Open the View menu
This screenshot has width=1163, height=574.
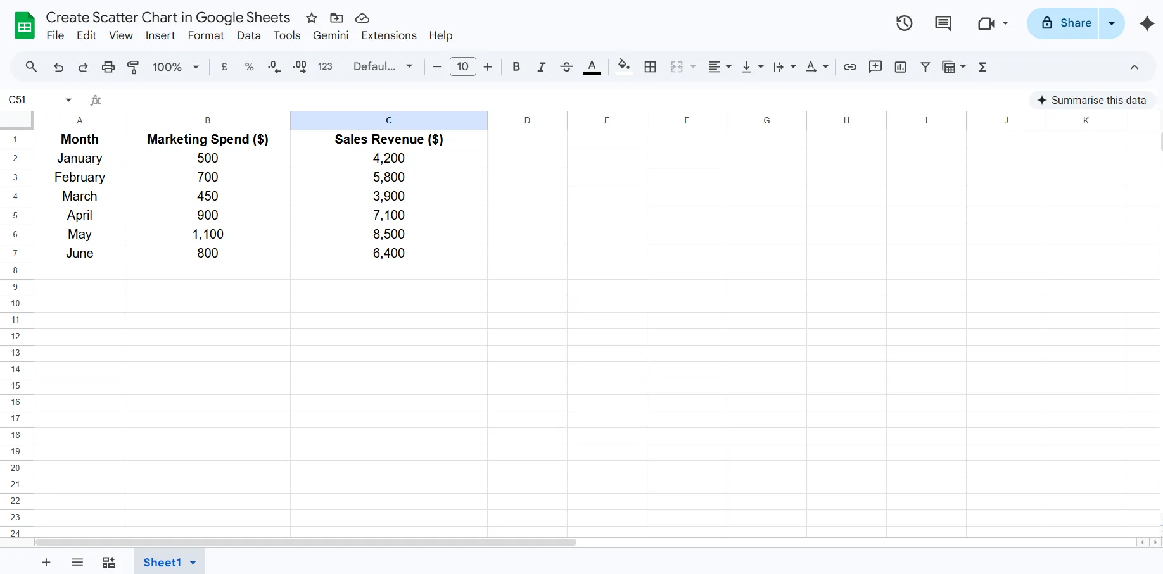click(x=120, y=35)
